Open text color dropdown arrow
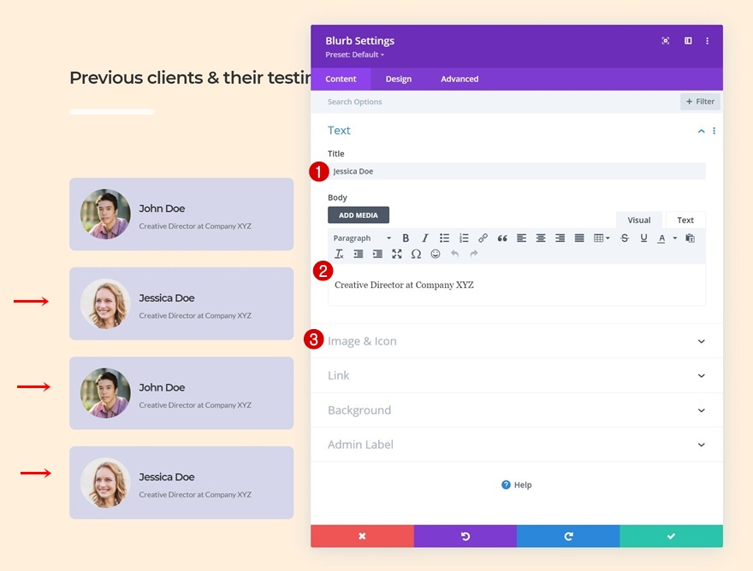Screen dimensions: 753x571 675,238
